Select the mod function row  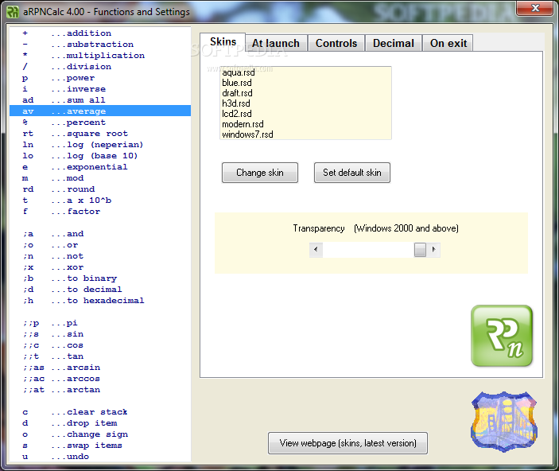point(100,178)
